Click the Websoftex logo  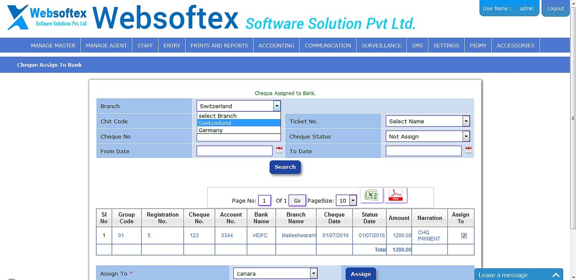point(47,17)
